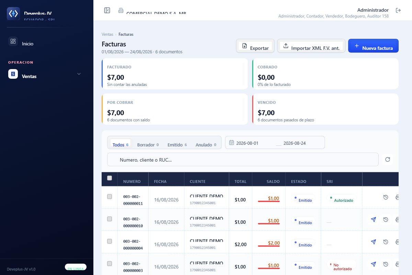
Task: Send invoice 003-002-000000010 to SRI
Action: (x=374, y=219)
